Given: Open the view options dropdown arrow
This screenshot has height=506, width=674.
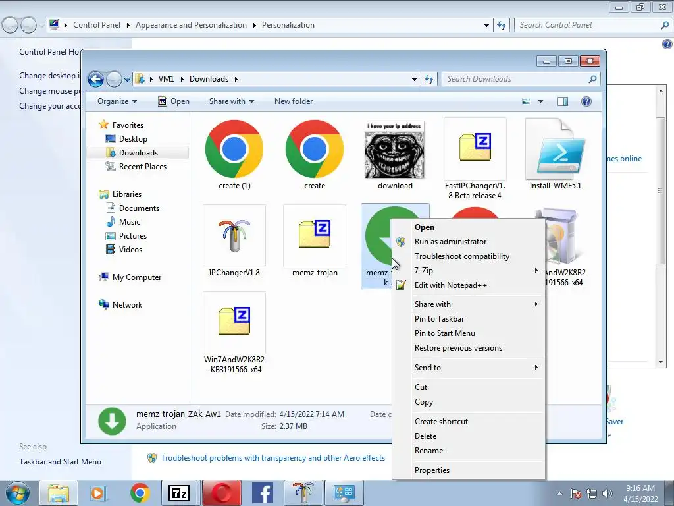Looking at the screenshot, I should click(x=541, y=101).
